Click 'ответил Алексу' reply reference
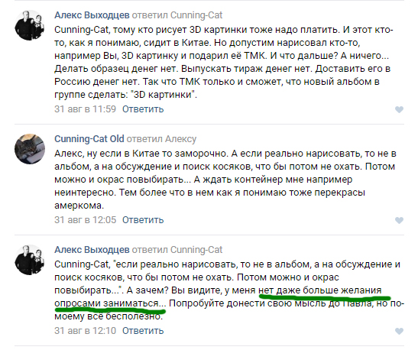The height and width of the screenshot is (350, 418). (161, 139)
